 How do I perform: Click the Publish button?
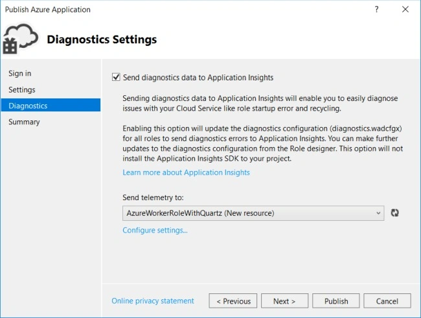point(336,301)
